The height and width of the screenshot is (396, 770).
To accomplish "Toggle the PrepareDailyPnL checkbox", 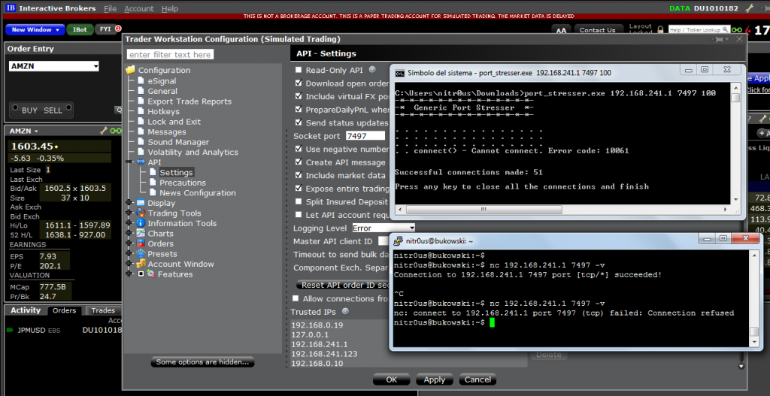I will [298, 110].
